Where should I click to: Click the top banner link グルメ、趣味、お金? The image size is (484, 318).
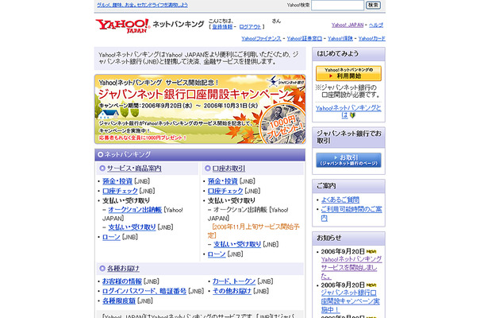coord(142,5)
